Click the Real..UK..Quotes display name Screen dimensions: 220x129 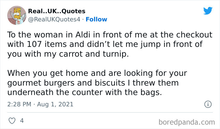tap(57, 11)
